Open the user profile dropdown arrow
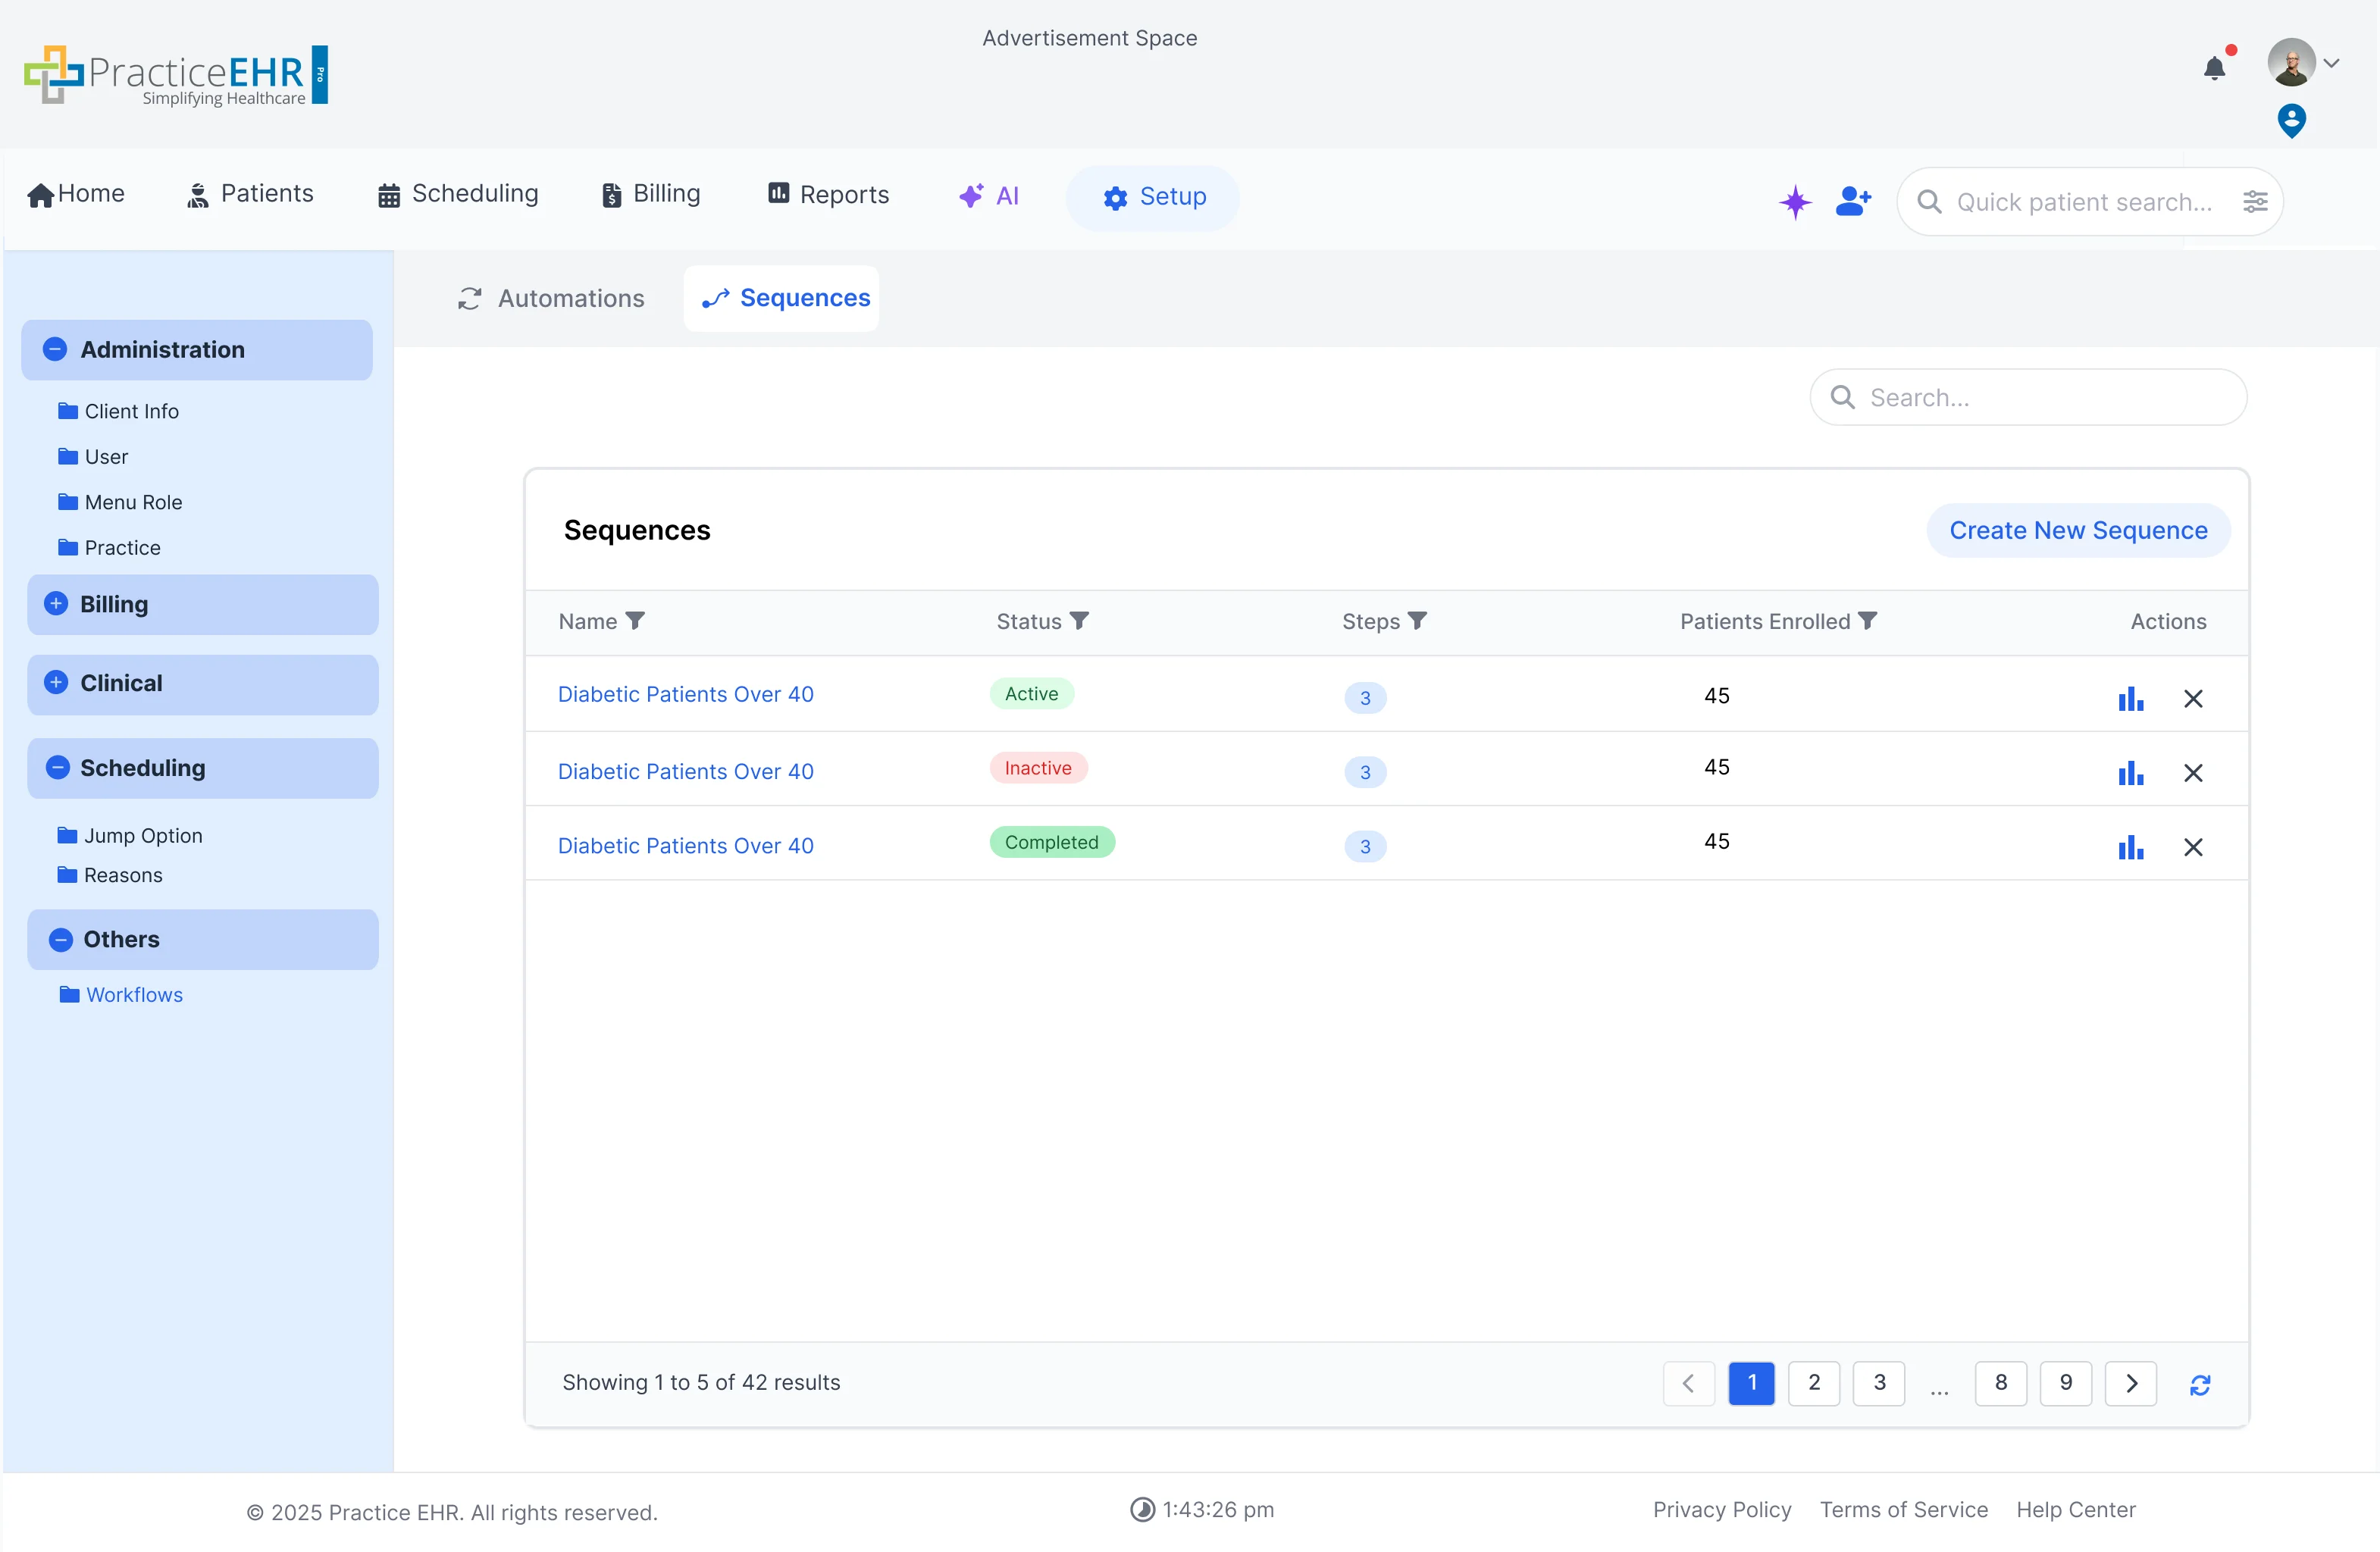 coord(2332,63)
